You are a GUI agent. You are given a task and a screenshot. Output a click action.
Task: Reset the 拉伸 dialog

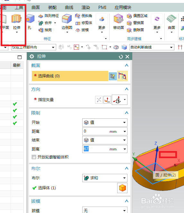(121, 57)
